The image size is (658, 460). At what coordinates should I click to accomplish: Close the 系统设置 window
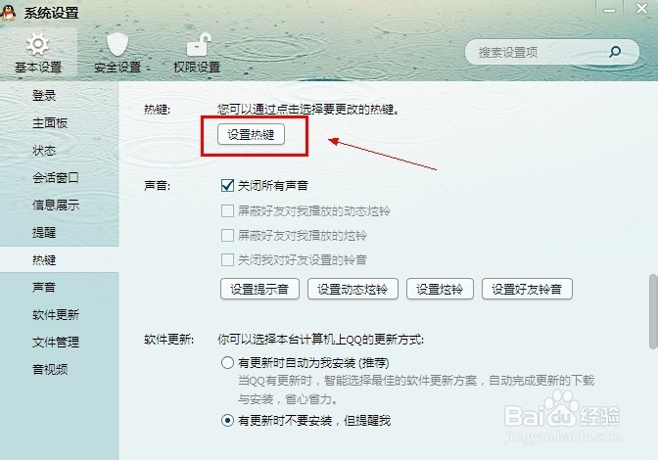[641, 9]
